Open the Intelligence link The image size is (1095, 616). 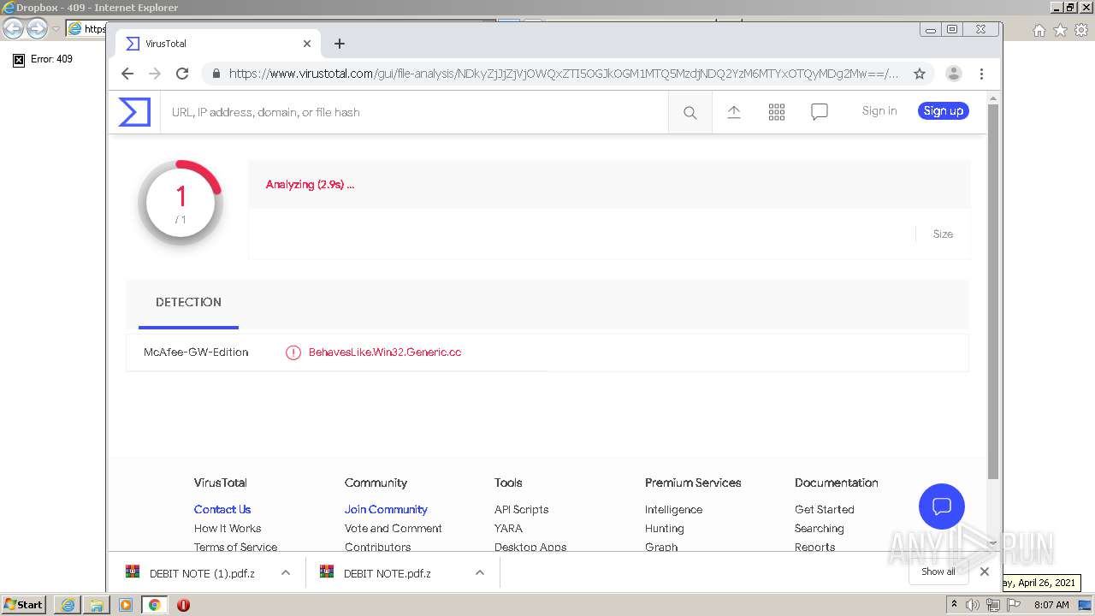pos(674,510)
